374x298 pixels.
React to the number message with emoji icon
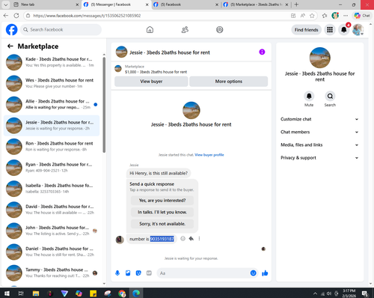coord(183,239)
